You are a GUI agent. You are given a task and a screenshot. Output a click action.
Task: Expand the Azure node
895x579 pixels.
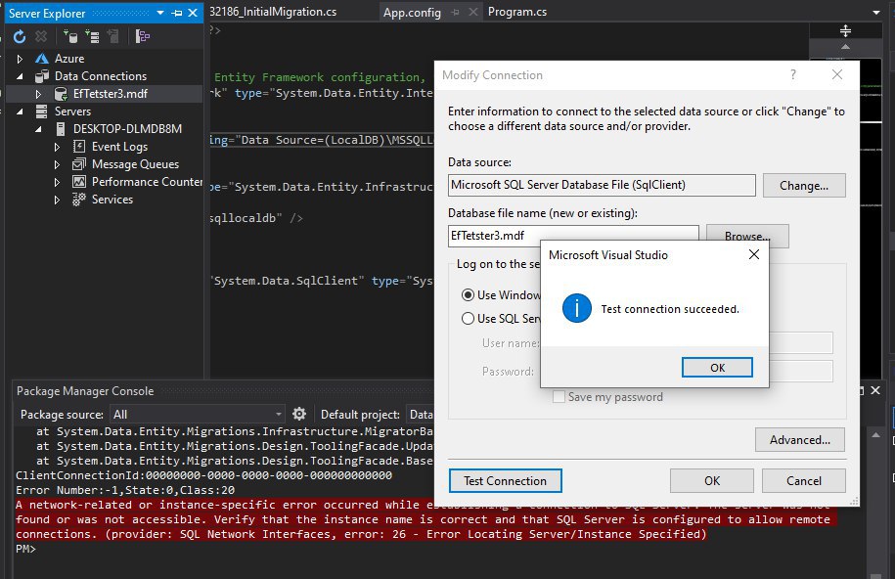pos(20,59)
